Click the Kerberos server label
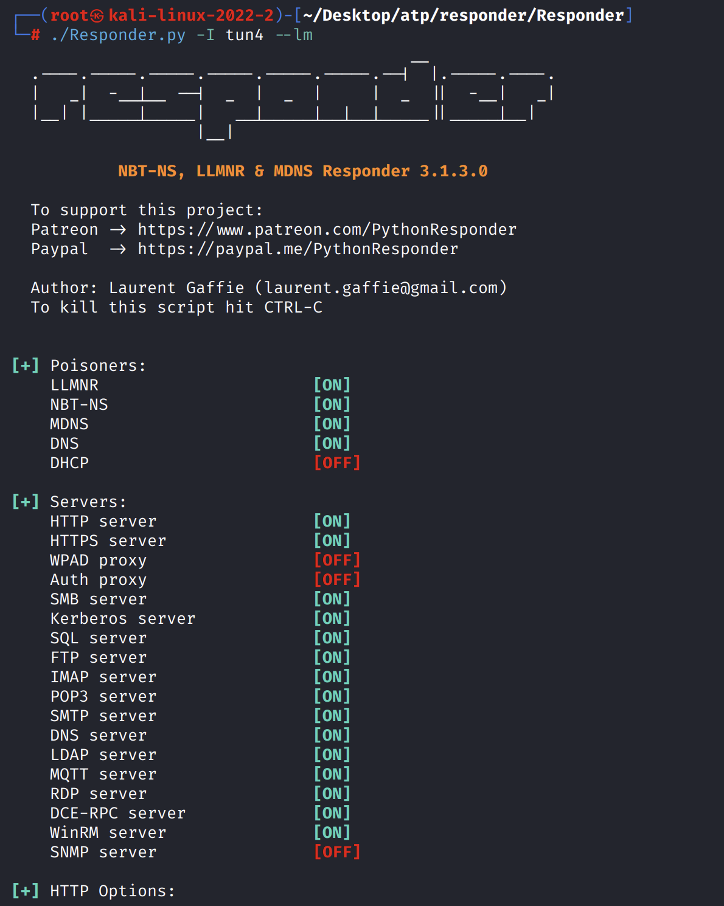Screen dimensions: 724x906 click(x=123, y=619)
